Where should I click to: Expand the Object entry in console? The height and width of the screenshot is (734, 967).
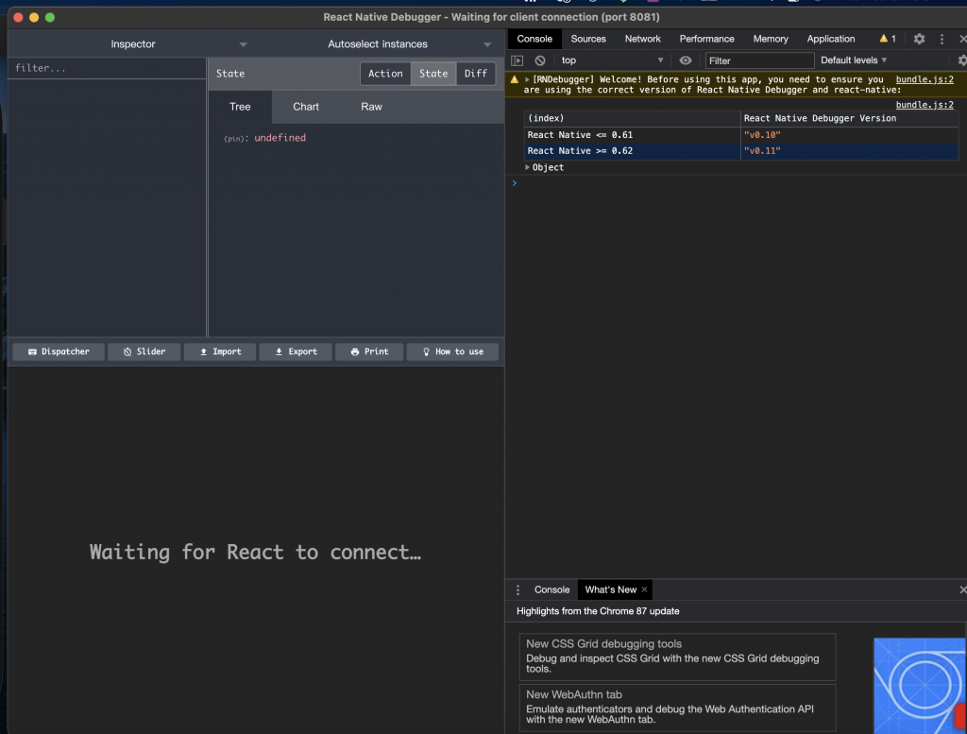[x=527, y=167]
